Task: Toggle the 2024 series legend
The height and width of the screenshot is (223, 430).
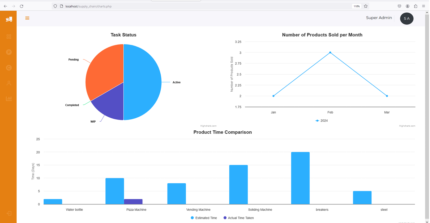Action: 322,121
